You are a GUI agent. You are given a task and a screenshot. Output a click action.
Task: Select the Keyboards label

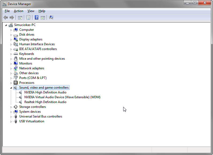click(27, 54)
